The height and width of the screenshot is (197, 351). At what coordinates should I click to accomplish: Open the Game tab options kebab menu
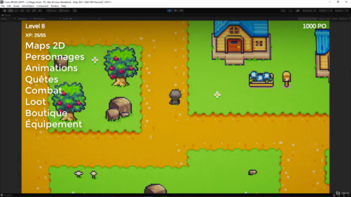coord(349,15)
